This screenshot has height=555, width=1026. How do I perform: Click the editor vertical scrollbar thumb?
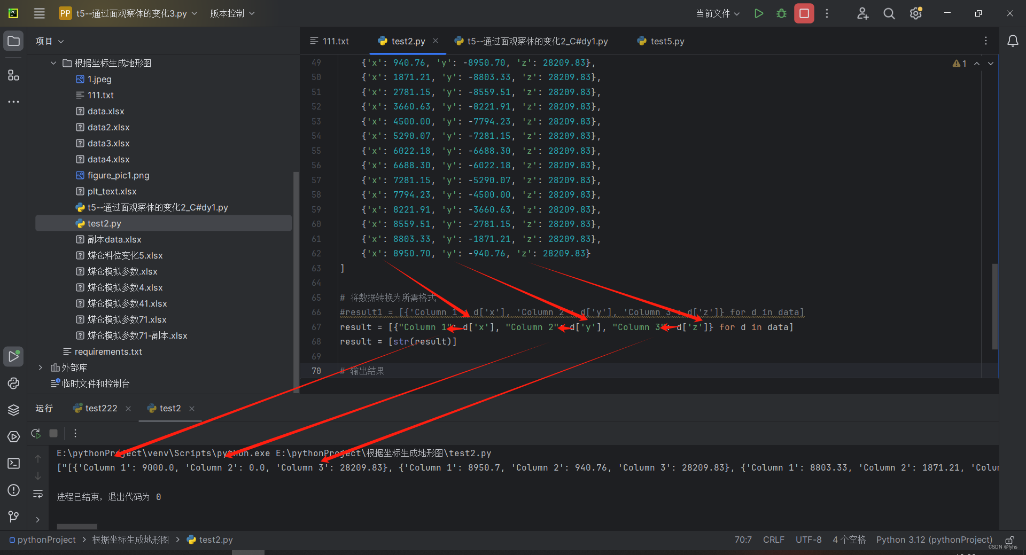(x=994, y=306)
